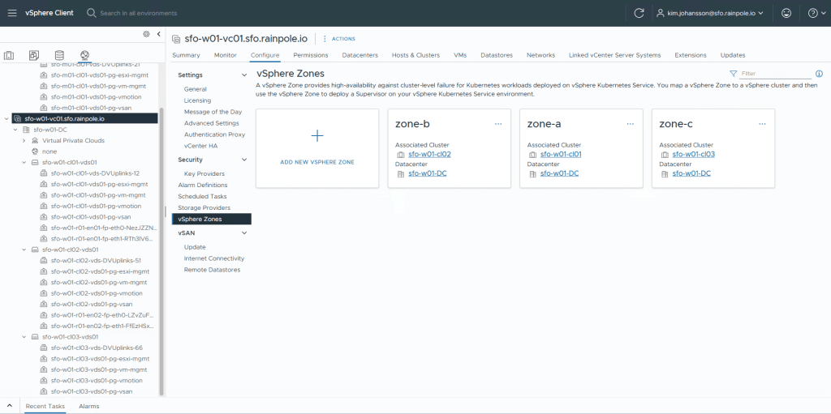Switch to Hosts and Clusters inventory icon
The width and height of the screenshot is (831, 414).
pos(10,55)
